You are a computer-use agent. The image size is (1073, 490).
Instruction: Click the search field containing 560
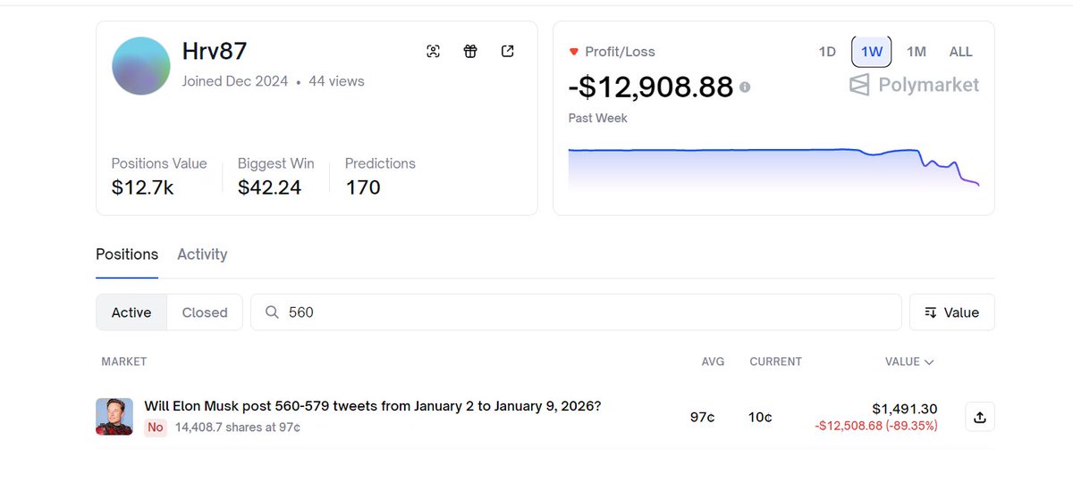pos(576,312)
